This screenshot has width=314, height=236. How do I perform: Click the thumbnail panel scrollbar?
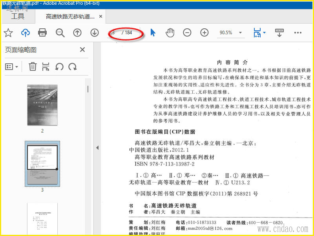click(x=88, y=89)
